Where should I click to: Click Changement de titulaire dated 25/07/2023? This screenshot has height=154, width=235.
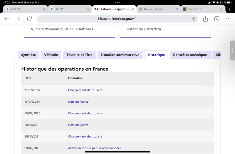pyautogui.click(x=85, y=113)
